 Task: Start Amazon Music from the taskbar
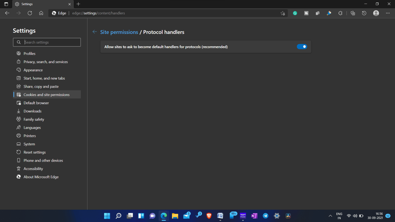pos(243,216)
